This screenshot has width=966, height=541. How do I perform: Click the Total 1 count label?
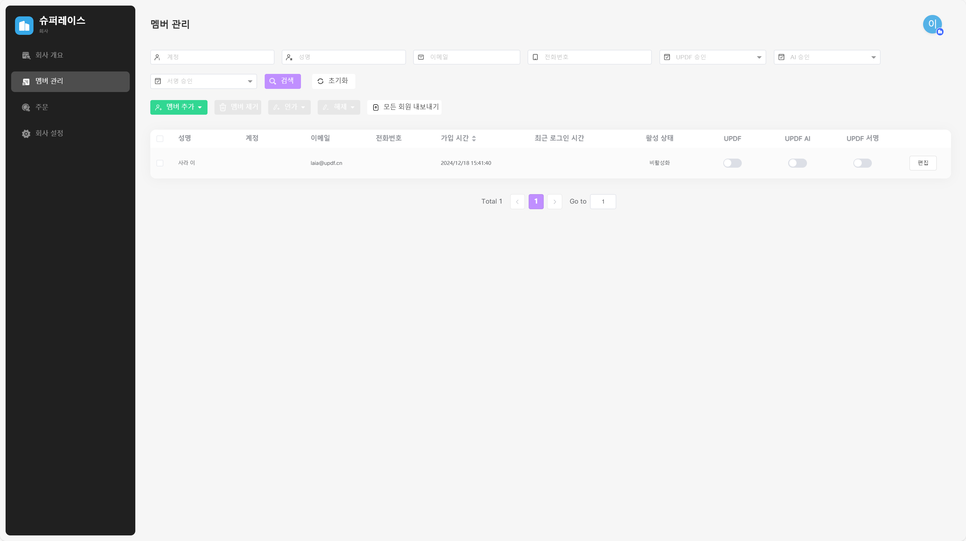(x=492, y=202)
